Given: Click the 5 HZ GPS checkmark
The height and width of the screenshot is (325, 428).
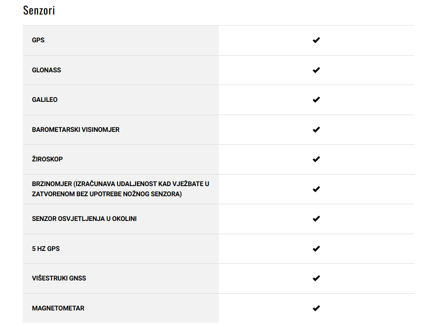Looking at the screenshot, I should click(316, 249).
